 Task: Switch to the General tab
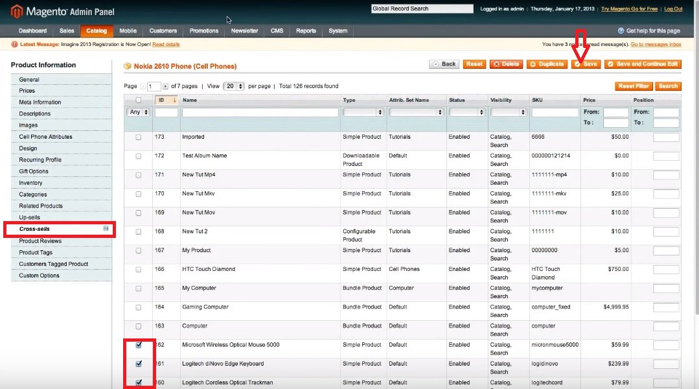pos(61,79)
